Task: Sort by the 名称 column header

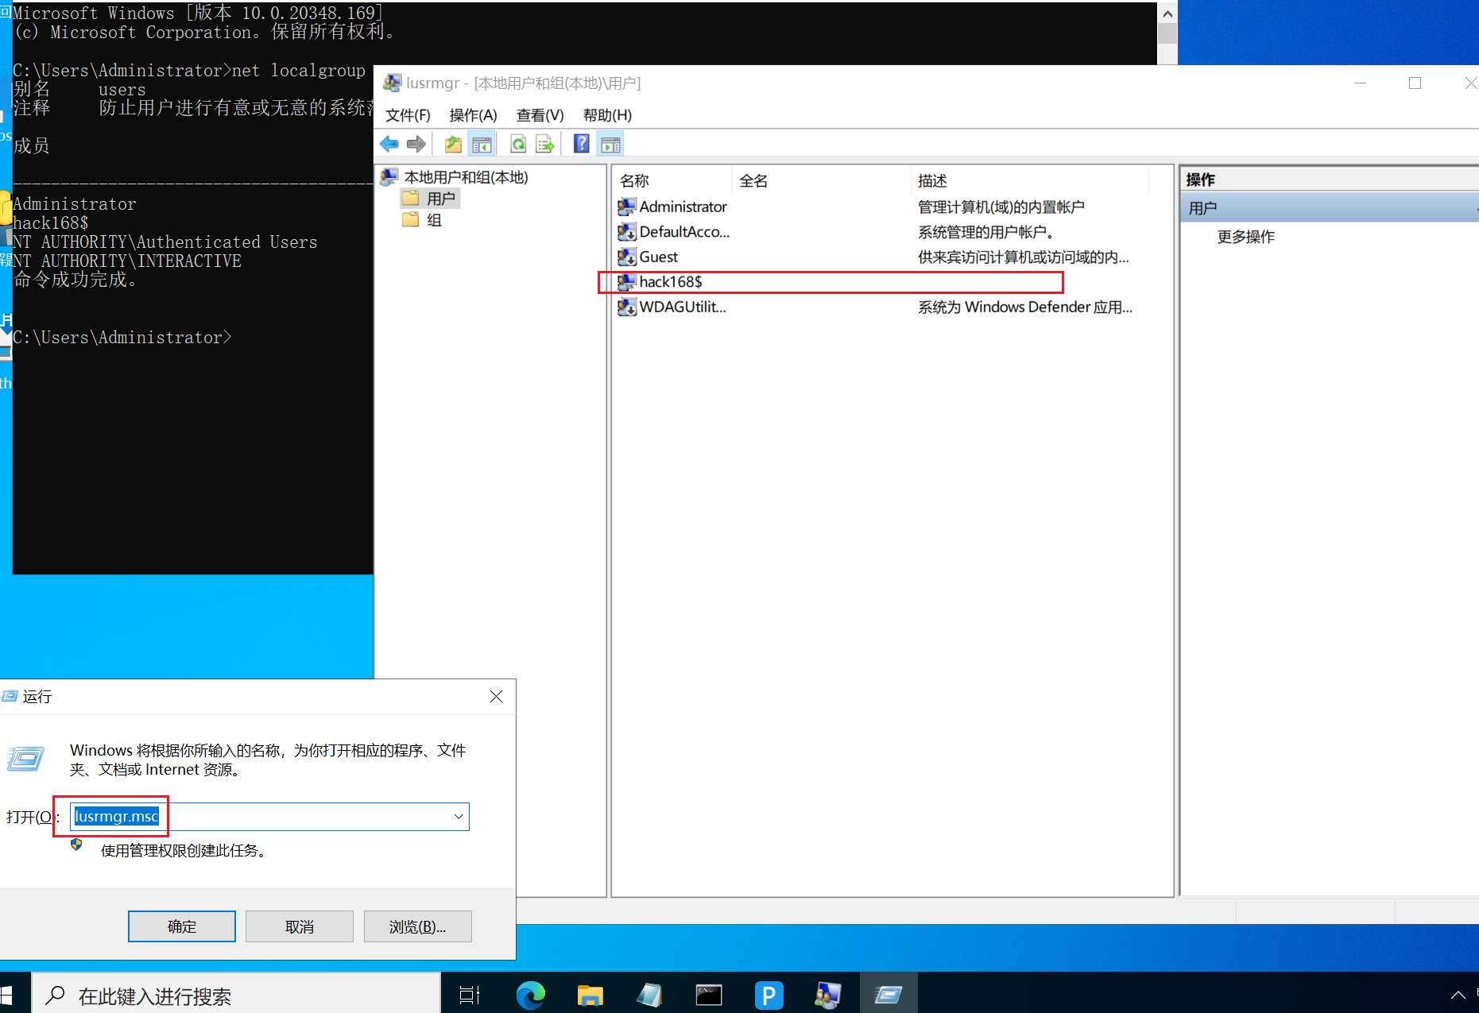Action: click(x=672, y=181)
